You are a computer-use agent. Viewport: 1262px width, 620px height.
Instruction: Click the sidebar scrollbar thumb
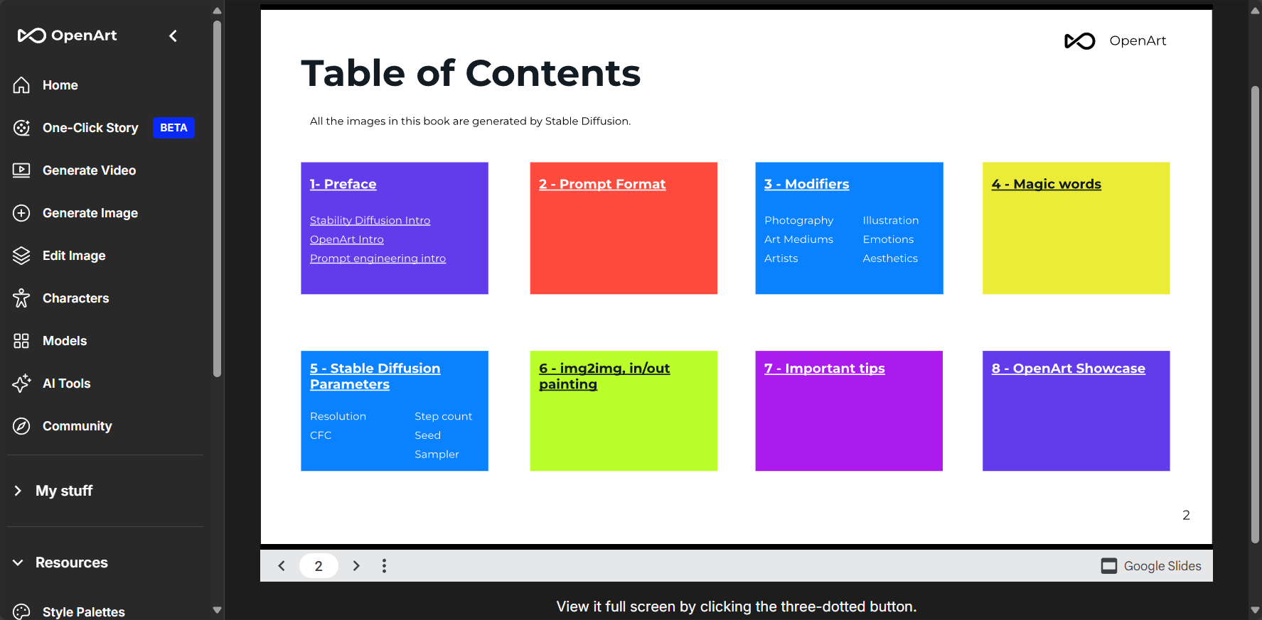pos(217,199)
